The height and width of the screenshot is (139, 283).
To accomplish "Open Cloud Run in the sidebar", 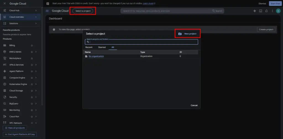I will point(14,117).
